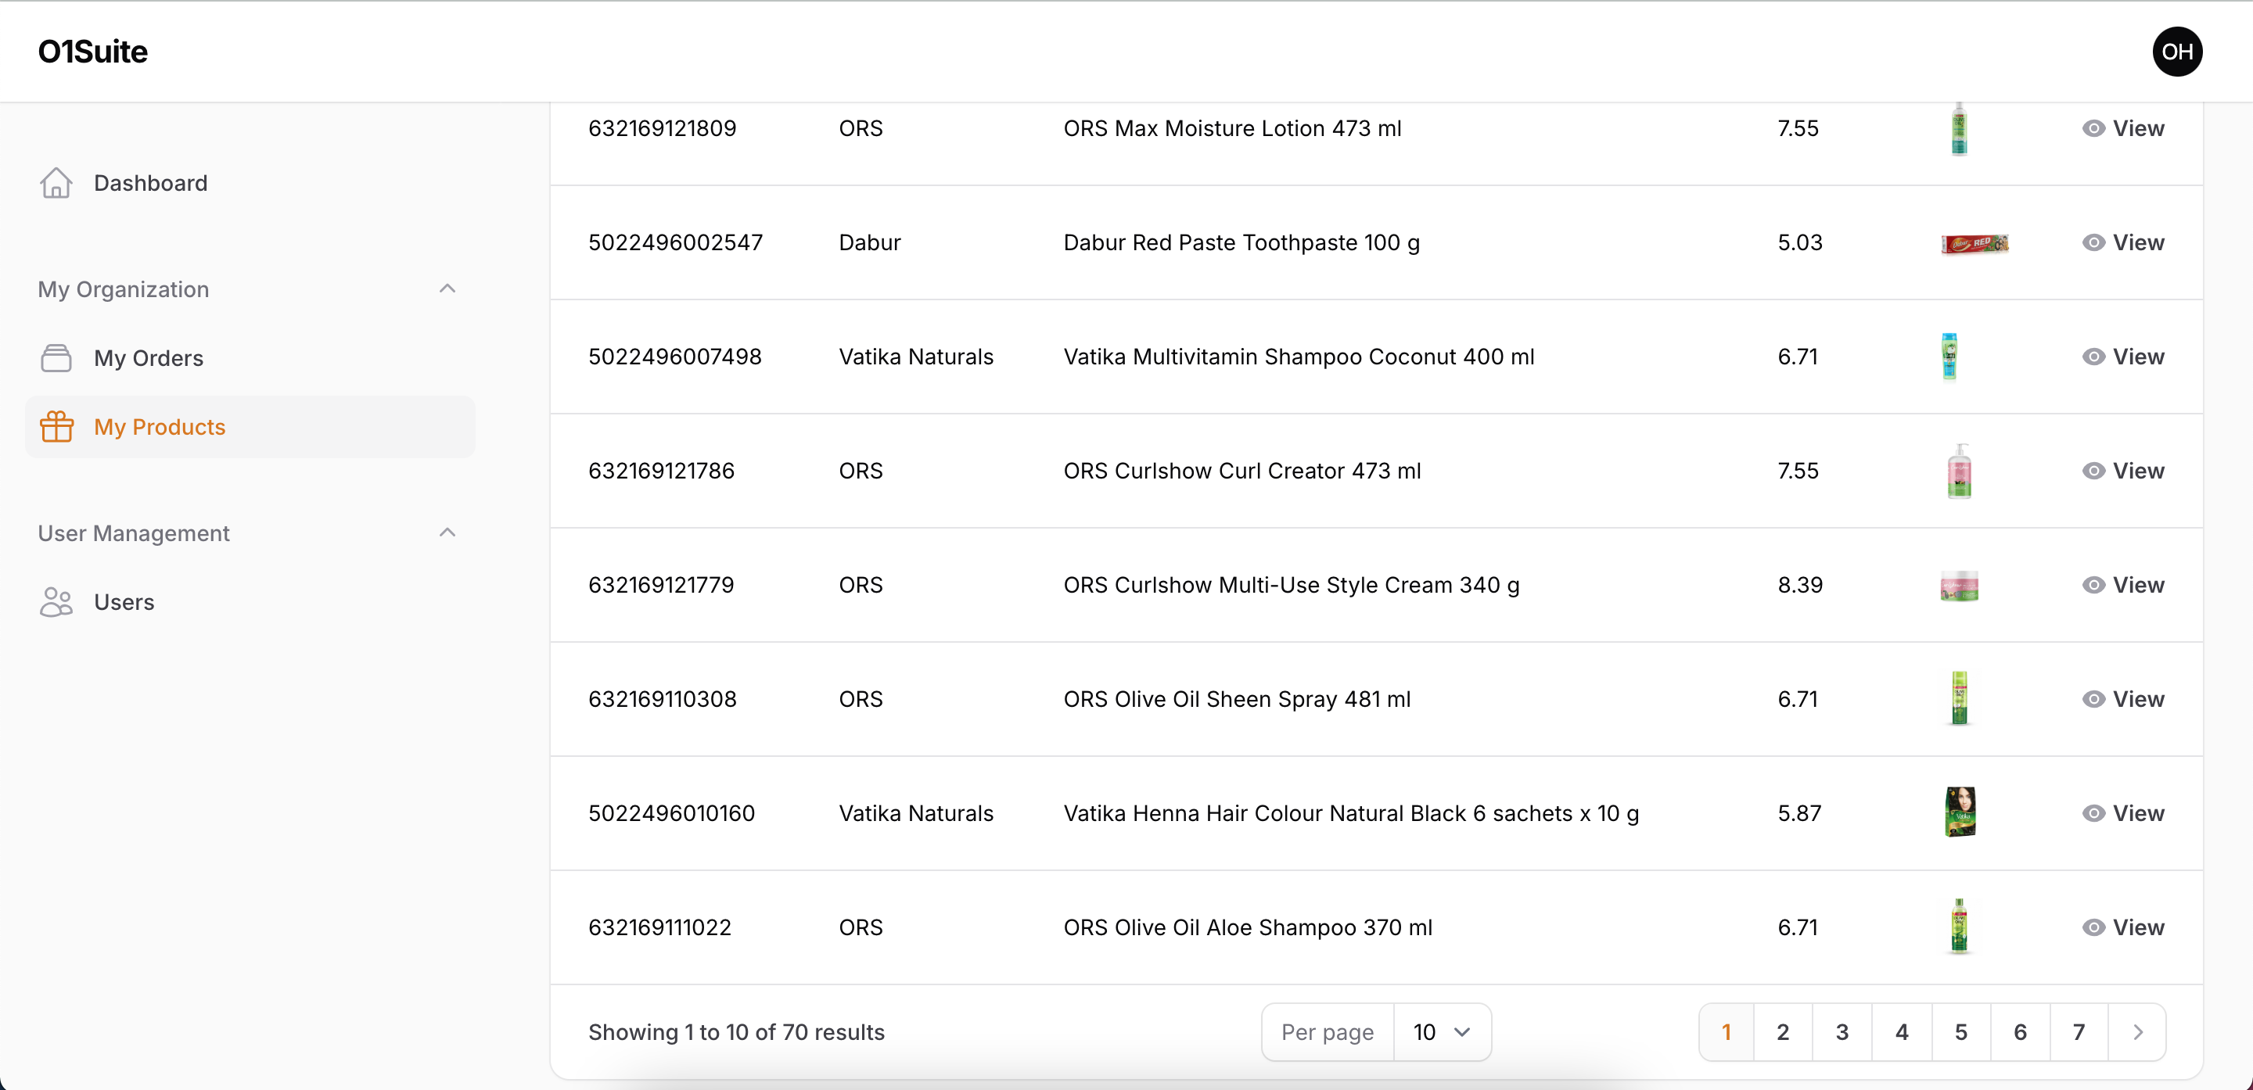Click Vatika Multivitamin Shampoo thumbnail image
The width and height of the screenshot is (2253, 1090).
1949,357
